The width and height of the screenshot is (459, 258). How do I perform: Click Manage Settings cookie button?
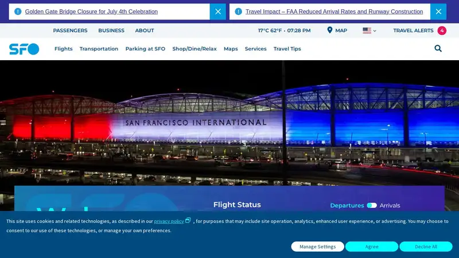coord(318,247)
